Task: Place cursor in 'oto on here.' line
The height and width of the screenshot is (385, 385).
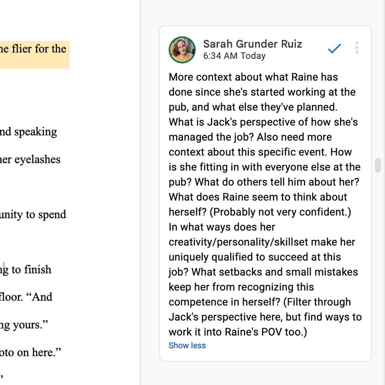Action: click(31, 352)
